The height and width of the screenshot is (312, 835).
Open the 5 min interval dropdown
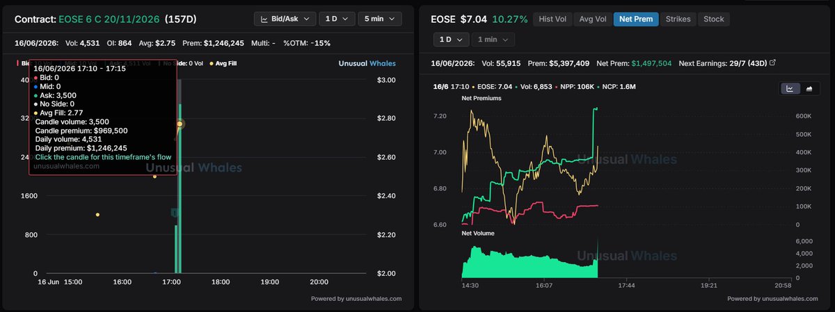[380, 19]
